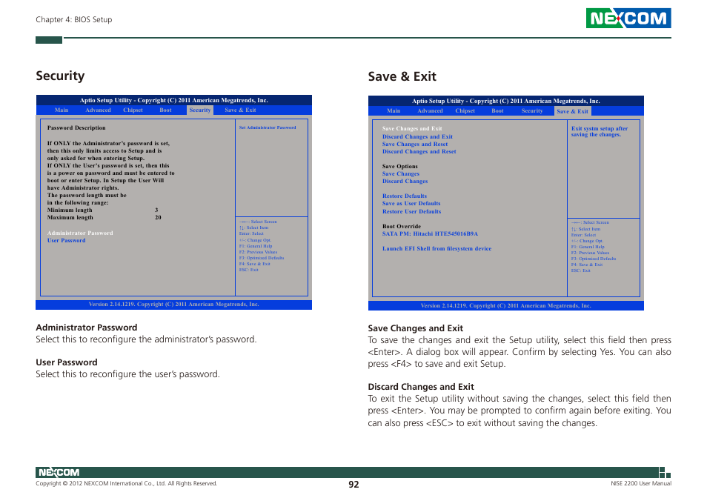Select Restore User Defaults entry
The image size is (707, 498).
coord(411,211)
